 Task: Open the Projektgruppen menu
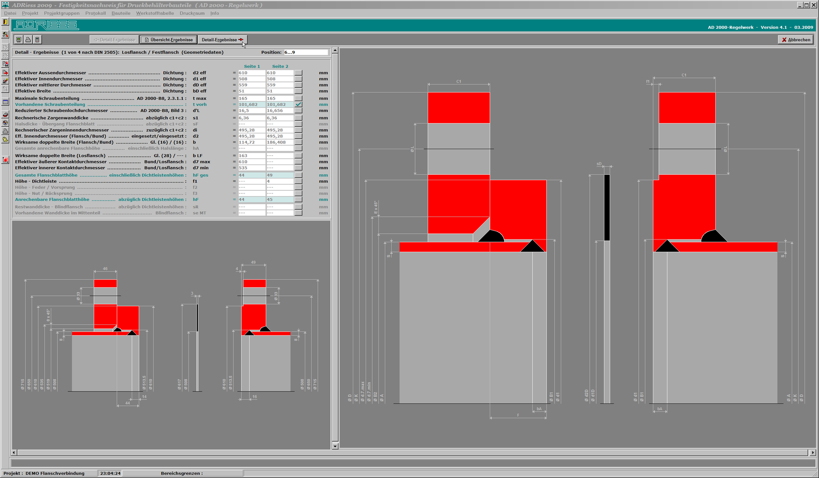(62, 13)
